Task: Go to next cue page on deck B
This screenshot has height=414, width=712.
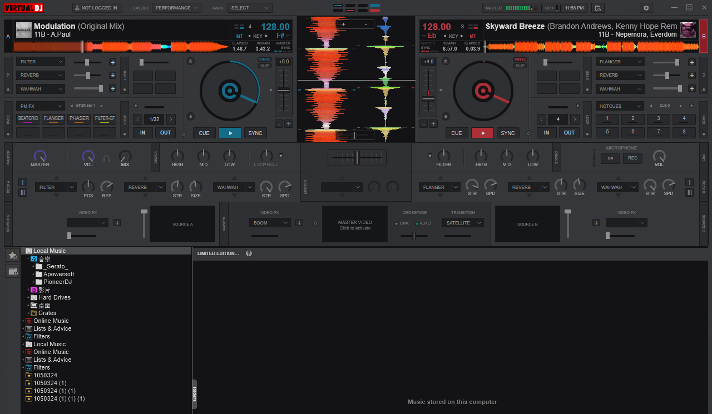Action: (680, 106)
